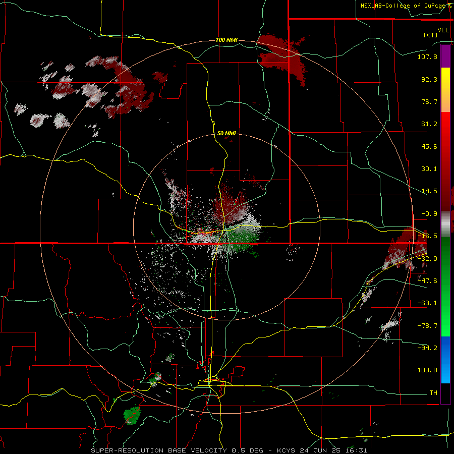Click the -0.9 velocity scale value
454x454 pixels.
(429, 214)
